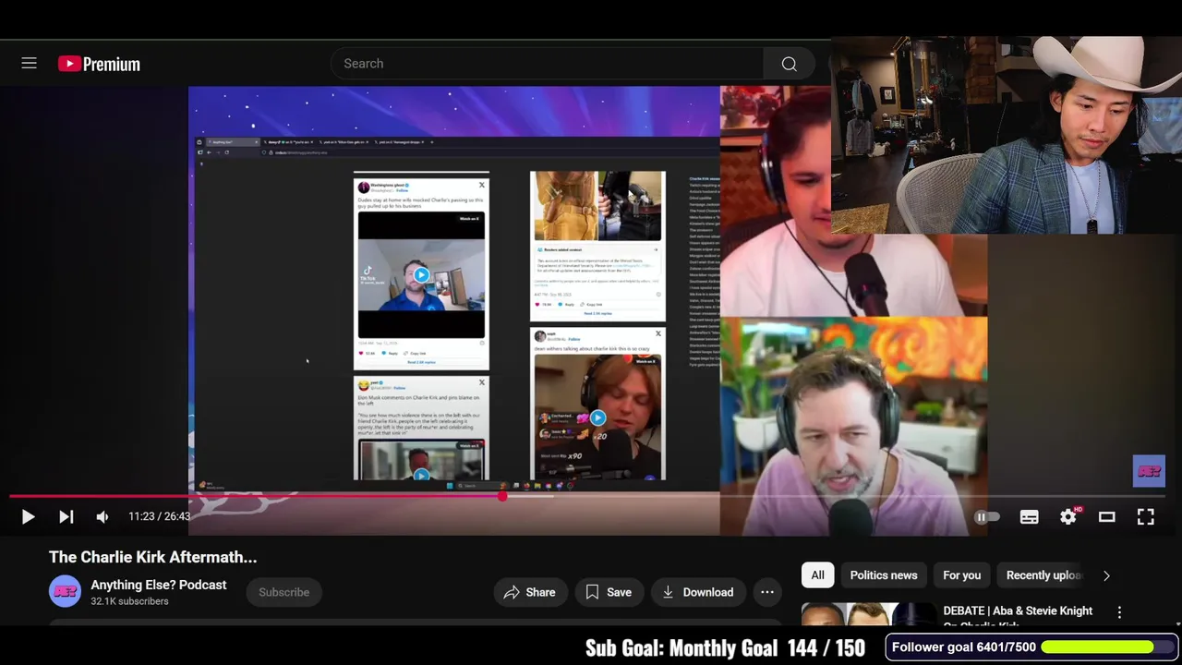Select the Recently uploaded chip

[1043, 575]
